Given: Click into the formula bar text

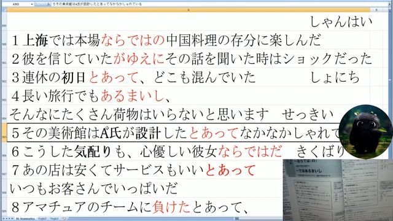Looking at the screenshot, I should coord(220,4).
